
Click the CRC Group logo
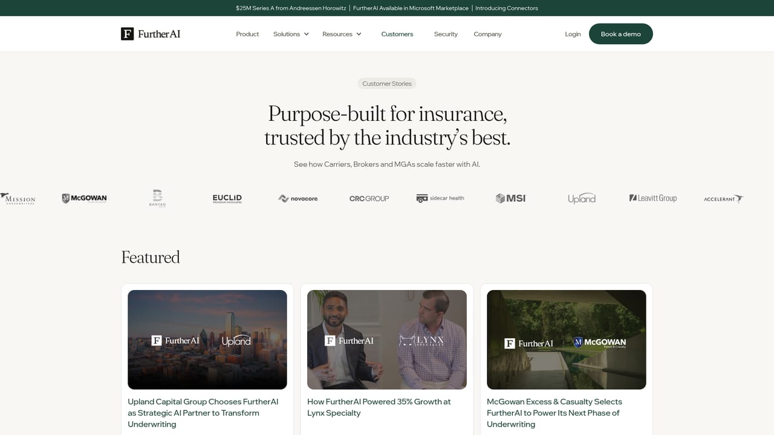(x=369, y=198)
